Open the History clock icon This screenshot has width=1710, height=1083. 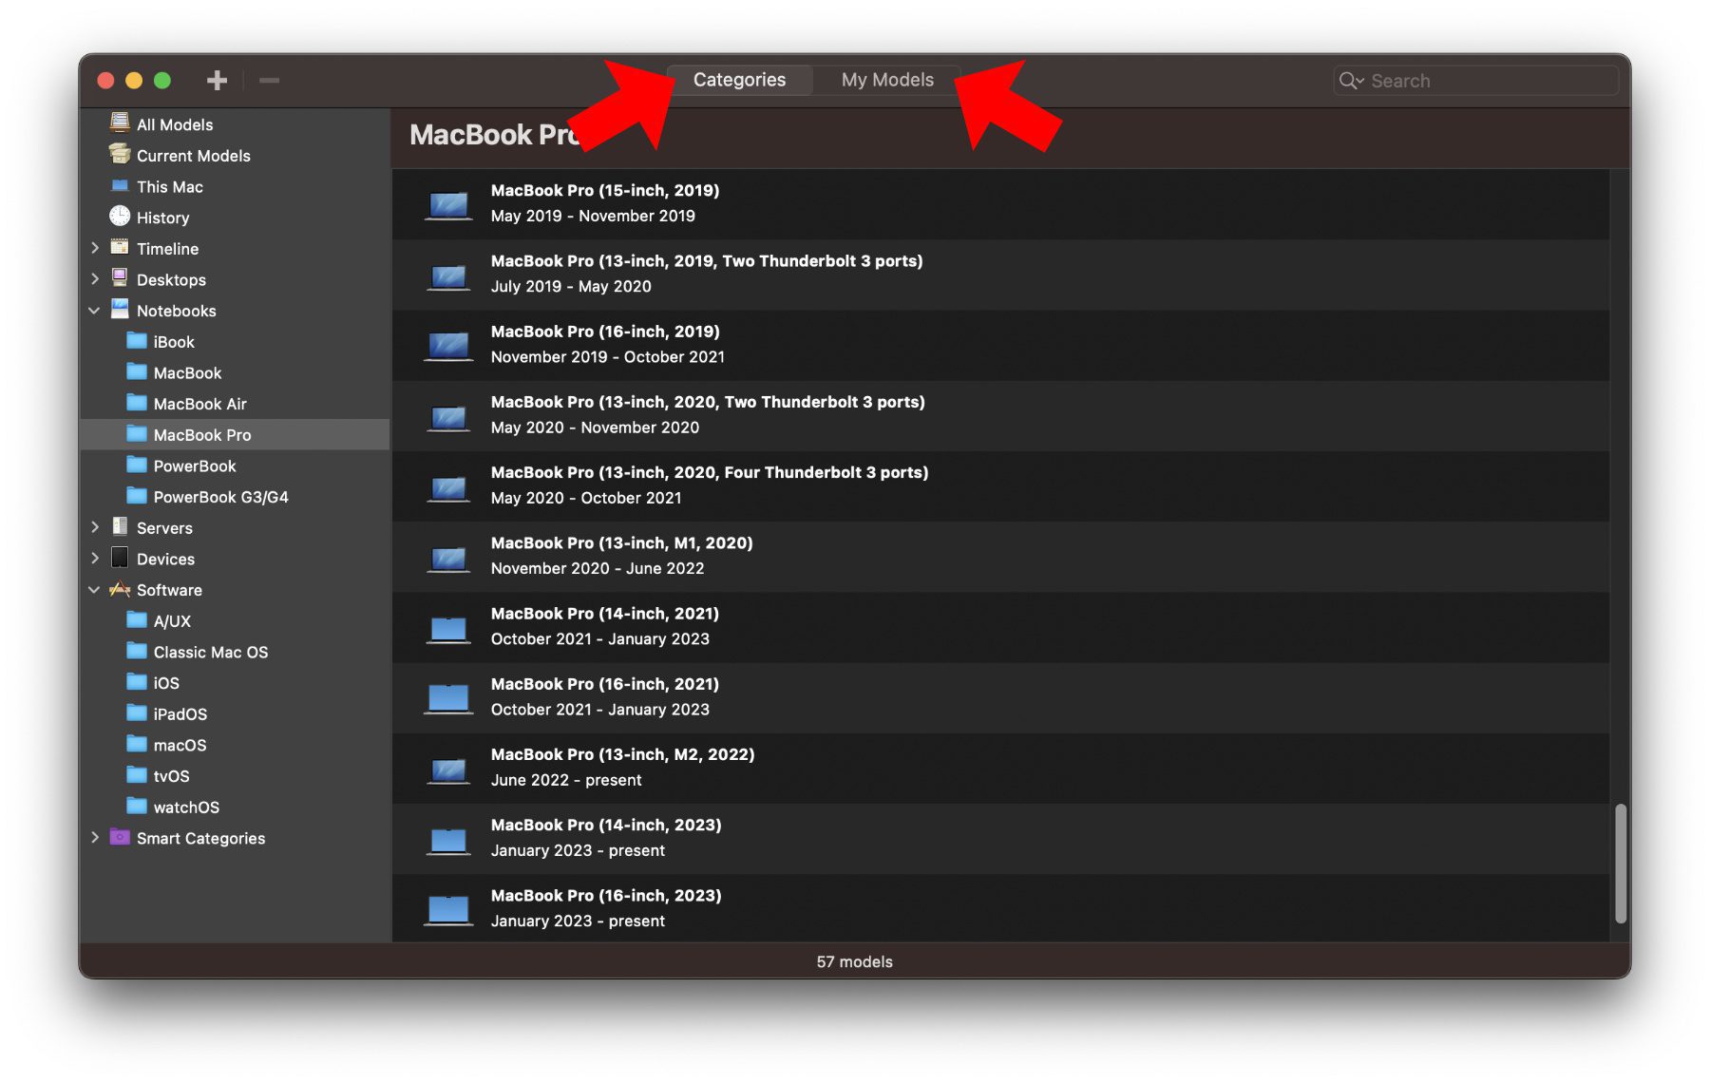120,217
